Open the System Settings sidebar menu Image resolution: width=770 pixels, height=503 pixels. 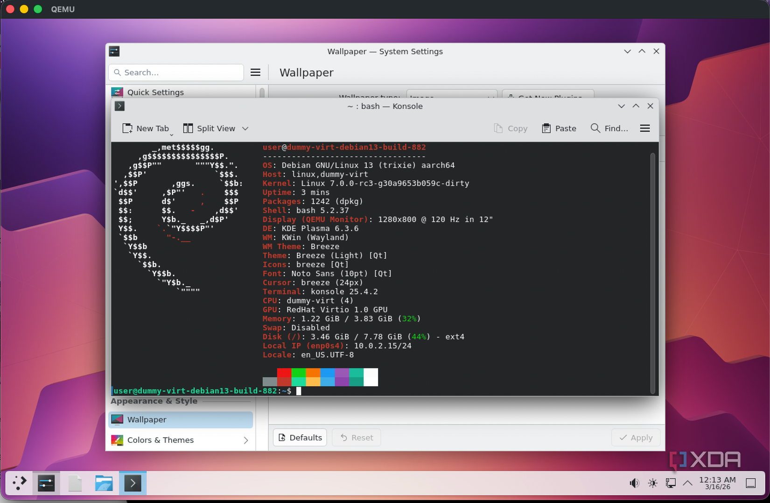tap(255, 72)
